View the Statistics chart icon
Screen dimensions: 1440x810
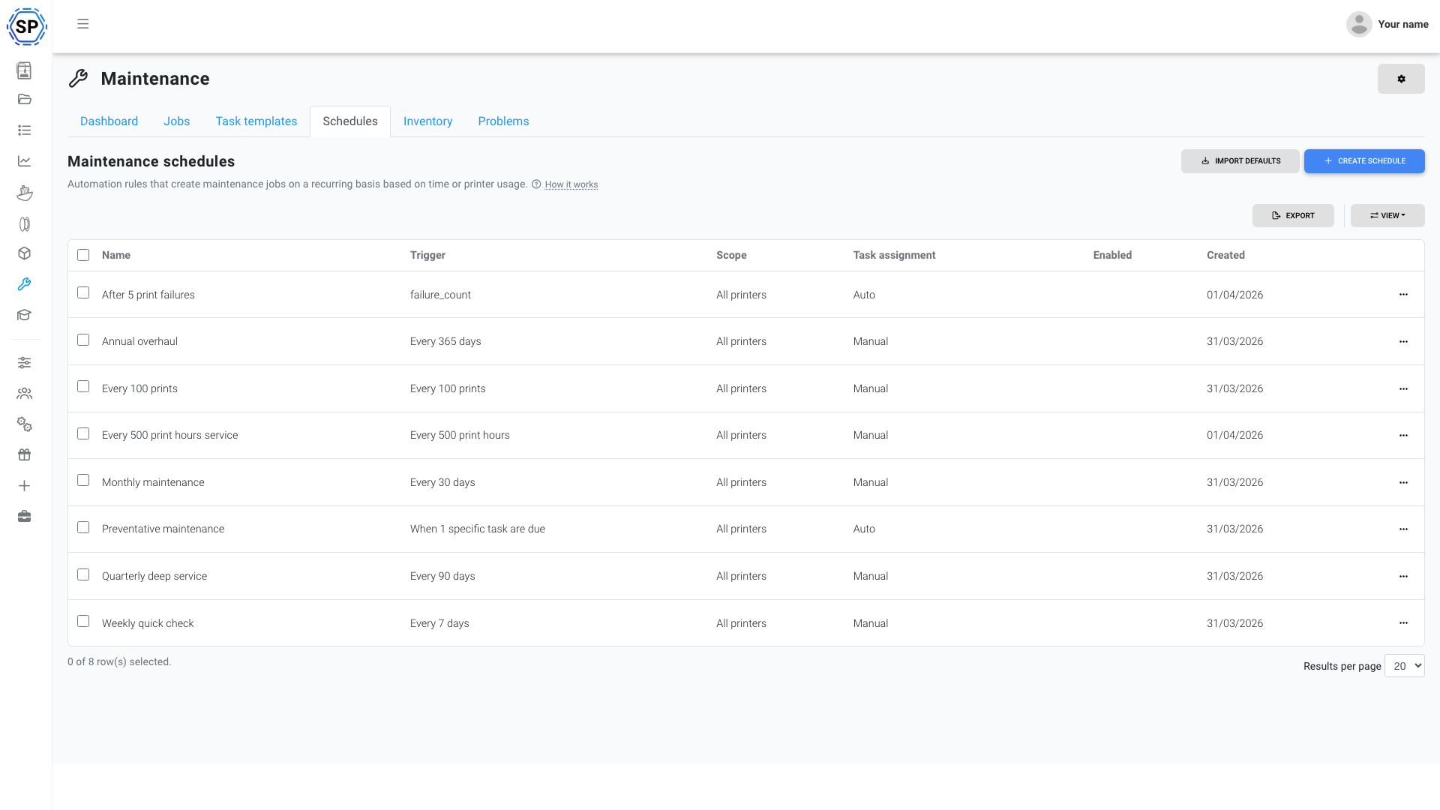[x=24, y=160]
